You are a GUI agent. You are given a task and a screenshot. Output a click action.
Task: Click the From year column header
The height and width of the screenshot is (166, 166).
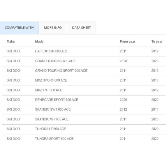[x=128, y=42]
